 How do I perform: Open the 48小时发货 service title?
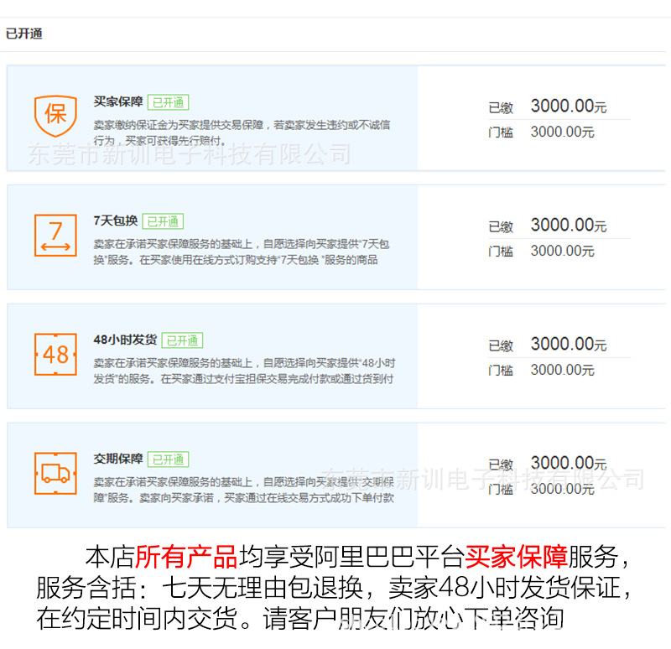click(125, 340)
